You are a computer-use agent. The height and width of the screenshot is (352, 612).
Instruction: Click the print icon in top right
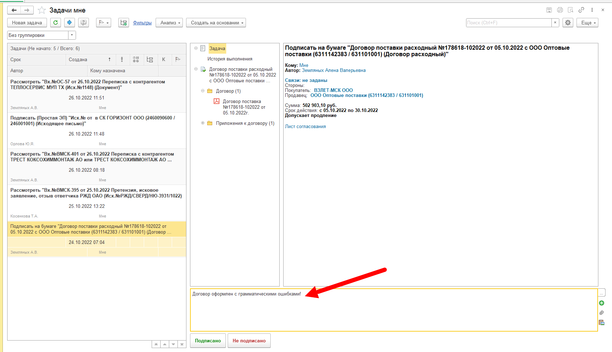click(560, 10)
